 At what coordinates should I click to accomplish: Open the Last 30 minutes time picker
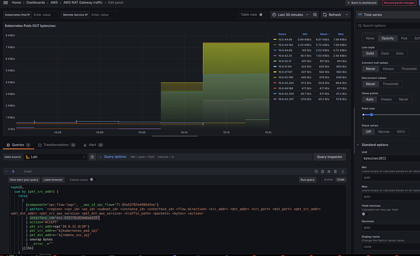290,15
